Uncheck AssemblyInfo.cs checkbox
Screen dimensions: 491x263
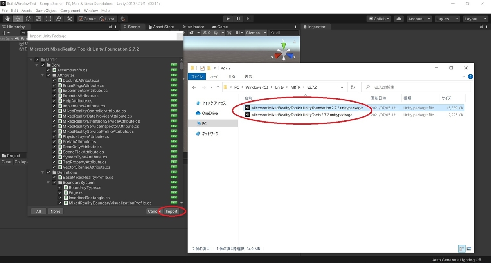48,70
